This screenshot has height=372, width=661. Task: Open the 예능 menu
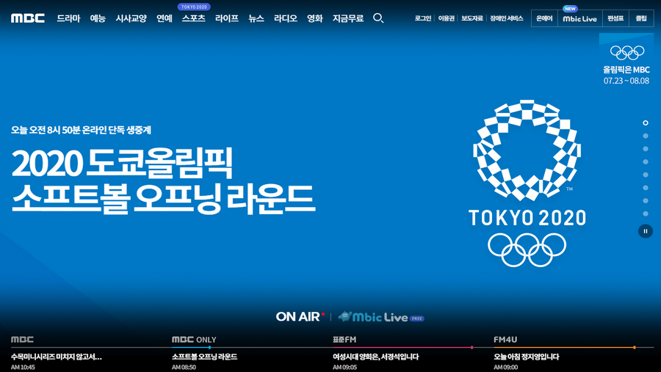point(98,18)
